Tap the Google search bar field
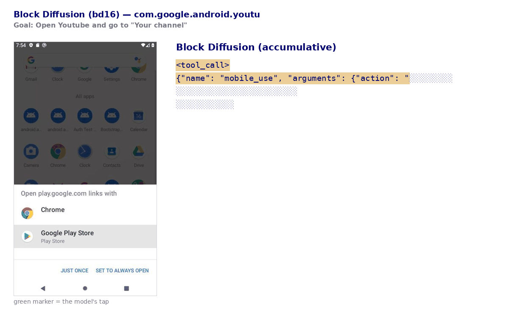 tap(85, 60)
